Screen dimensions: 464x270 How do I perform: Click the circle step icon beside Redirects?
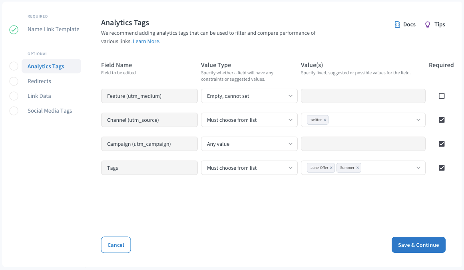click(x=14, y=81)
